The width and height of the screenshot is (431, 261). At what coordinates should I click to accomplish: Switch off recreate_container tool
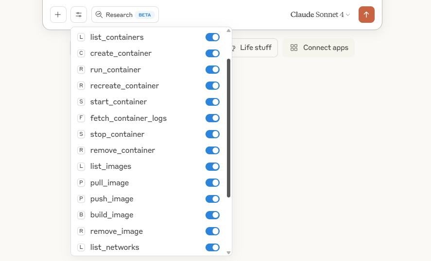(x=212, y=86)
